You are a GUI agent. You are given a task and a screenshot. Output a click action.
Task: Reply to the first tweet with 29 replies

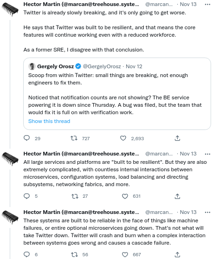pos(27,138)
